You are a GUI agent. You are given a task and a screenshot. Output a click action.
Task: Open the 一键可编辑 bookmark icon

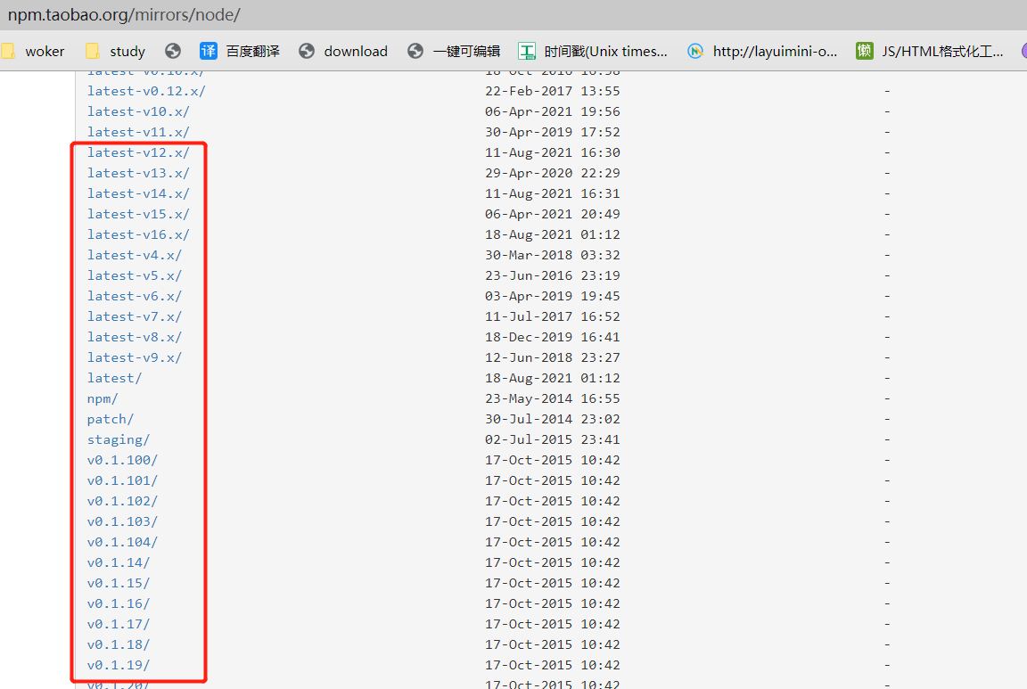415,51
